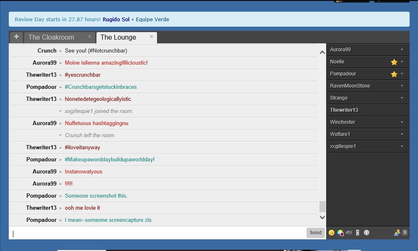Expand the dropdown arrow for Aurora99
The height and width of the screenshot is (251, 418).
[x=402, y=50]
